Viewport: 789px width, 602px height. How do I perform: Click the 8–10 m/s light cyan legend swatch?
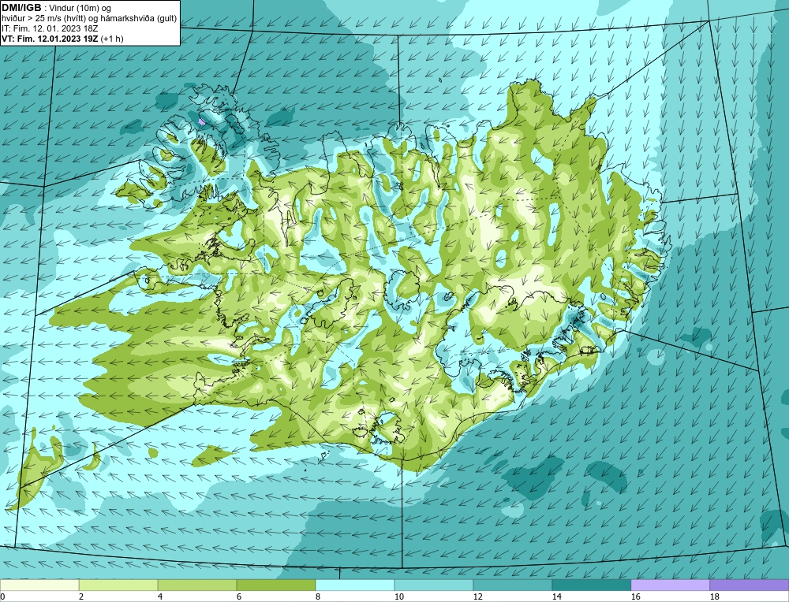click(x=355, y=585)
